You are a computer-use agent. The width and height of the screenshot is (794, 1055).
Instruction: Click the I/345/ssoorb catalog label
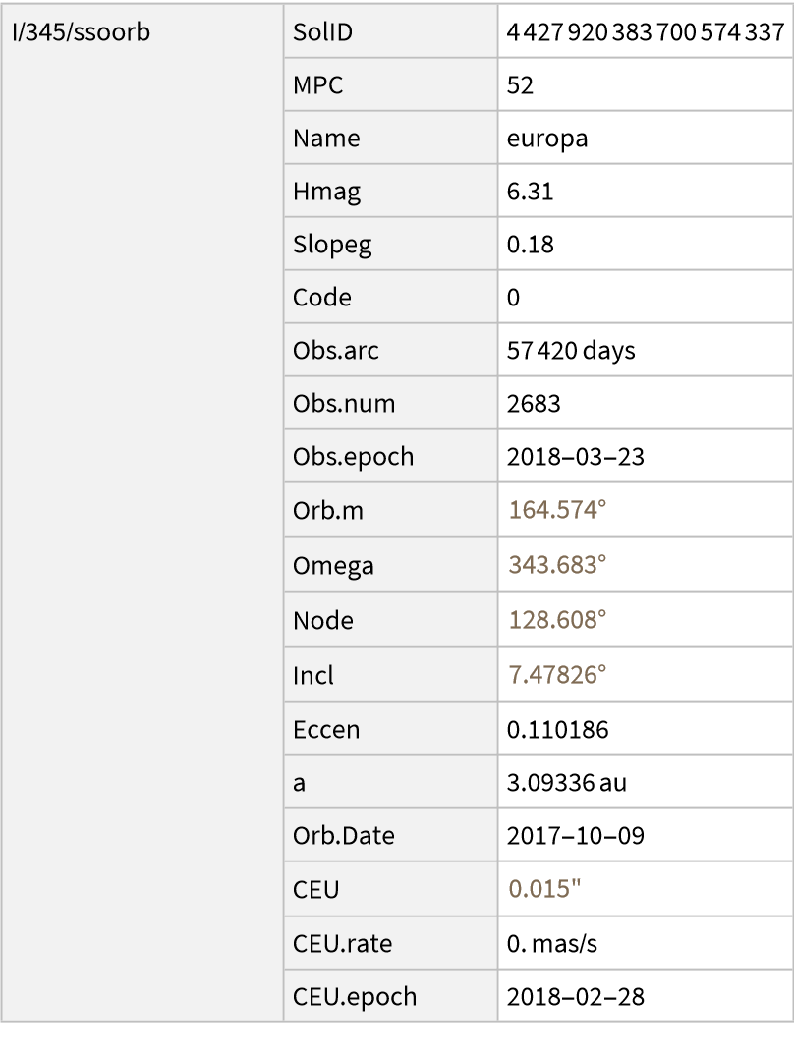click(x=80, y=31)
